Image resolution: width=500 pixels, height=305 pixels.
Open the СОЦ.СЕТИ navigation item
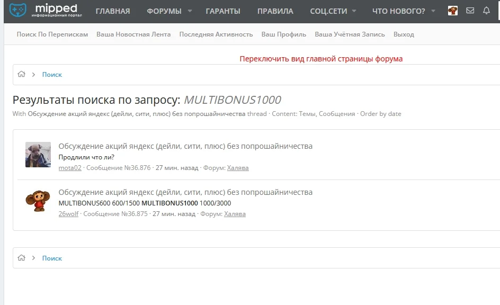[328, 11]
